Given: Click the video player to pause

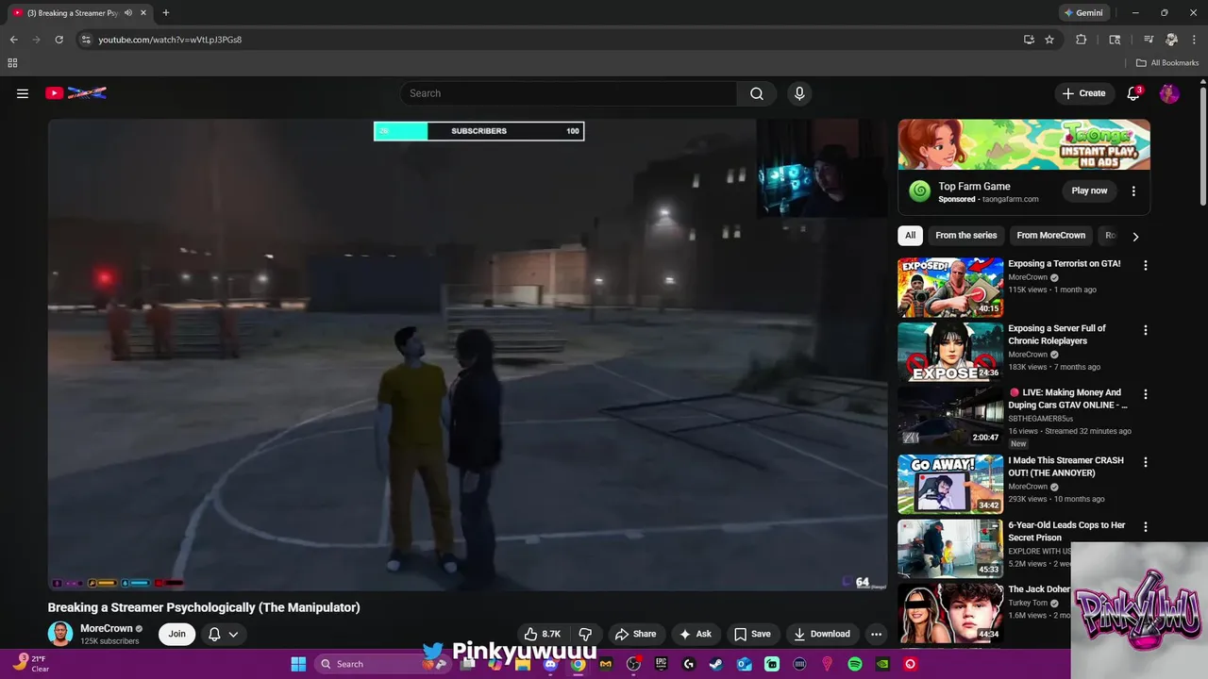Looking at the screenshot, I should tap(467, 354).
